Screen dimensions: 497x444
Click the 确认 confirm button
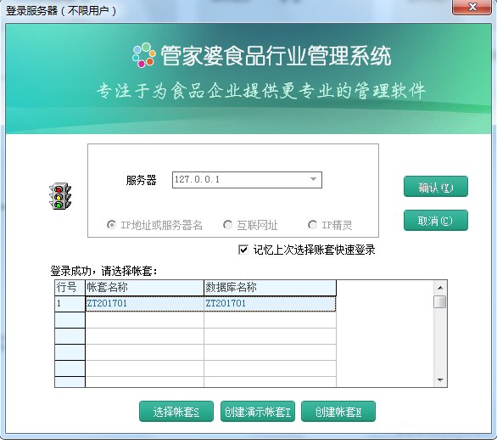435,187
